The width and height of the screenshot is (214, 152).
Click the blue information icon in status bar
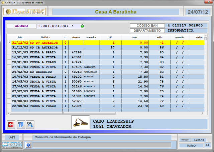click(28, 145)
